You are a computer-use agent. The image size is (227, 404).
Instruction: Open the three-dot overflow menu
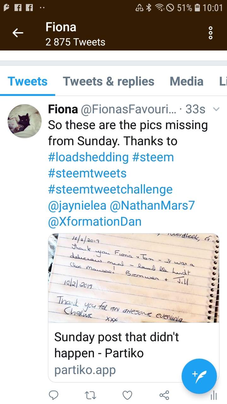pyautogui.click(x=211, y=33)
